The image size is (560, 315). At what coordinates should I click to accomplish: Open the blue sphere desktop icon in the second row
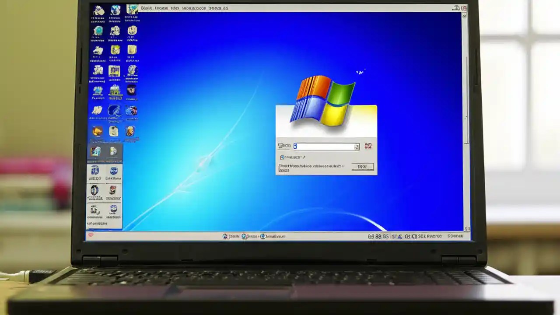click(98, 31)
